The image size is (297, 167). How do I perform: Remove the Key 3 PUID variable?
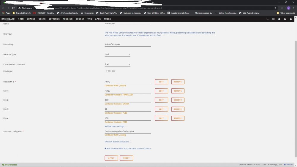pos(178,109)
